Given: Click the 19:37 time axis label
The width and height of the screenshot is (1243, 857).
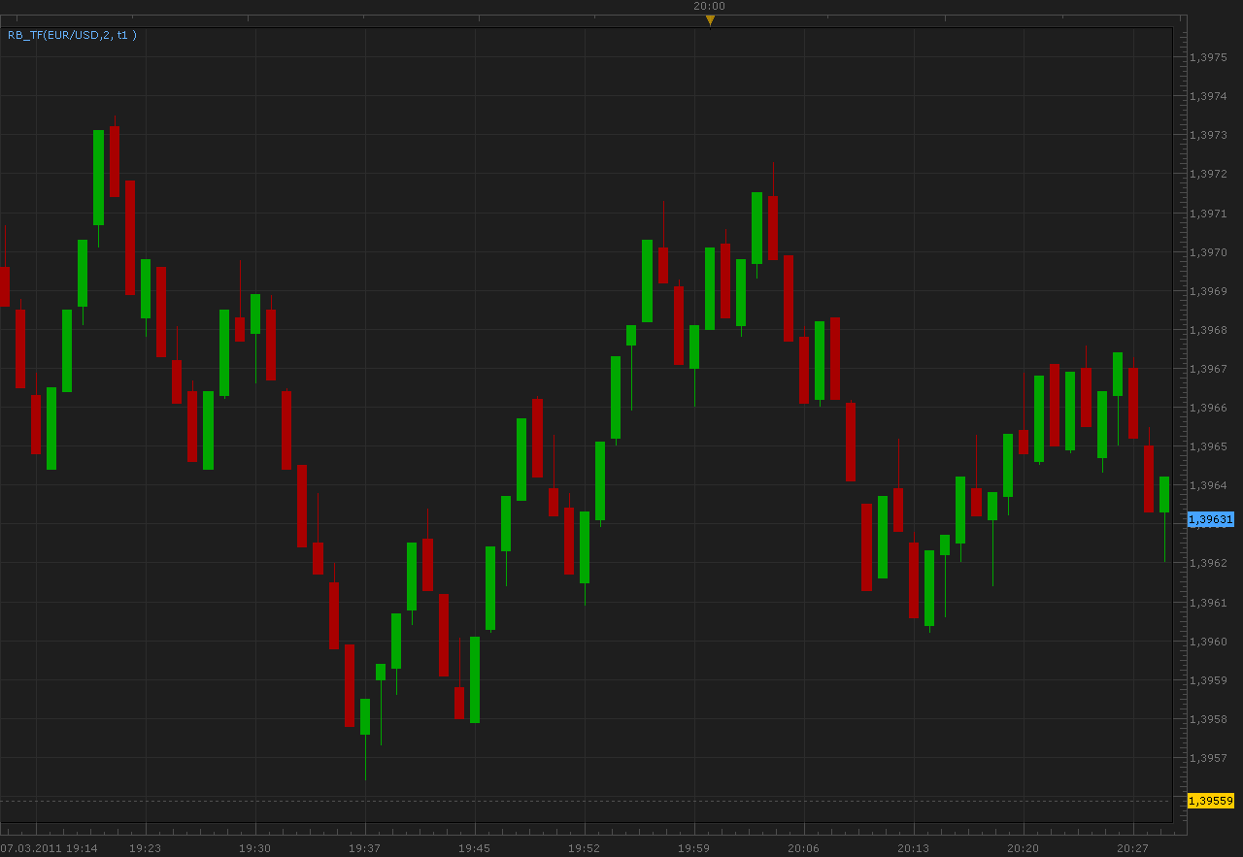Looking at the screenshot, I should [x=365, y=848].
